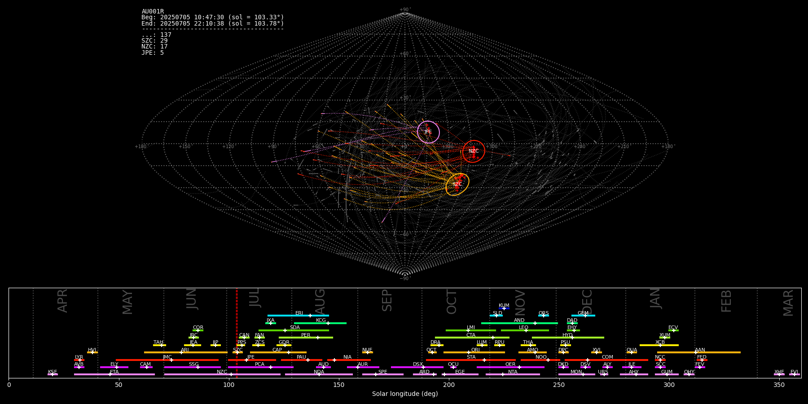This screenshot has width=808, height=404.
Task: Click the red NOO shower bar
Action: [540, 360]
